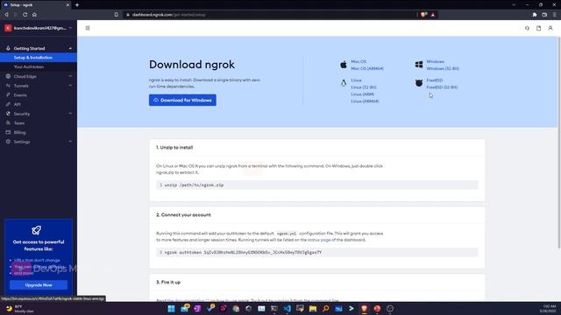561x315 pixels.
Task: Expand the Cloud Edge menu
Action: tap(70, 76)
